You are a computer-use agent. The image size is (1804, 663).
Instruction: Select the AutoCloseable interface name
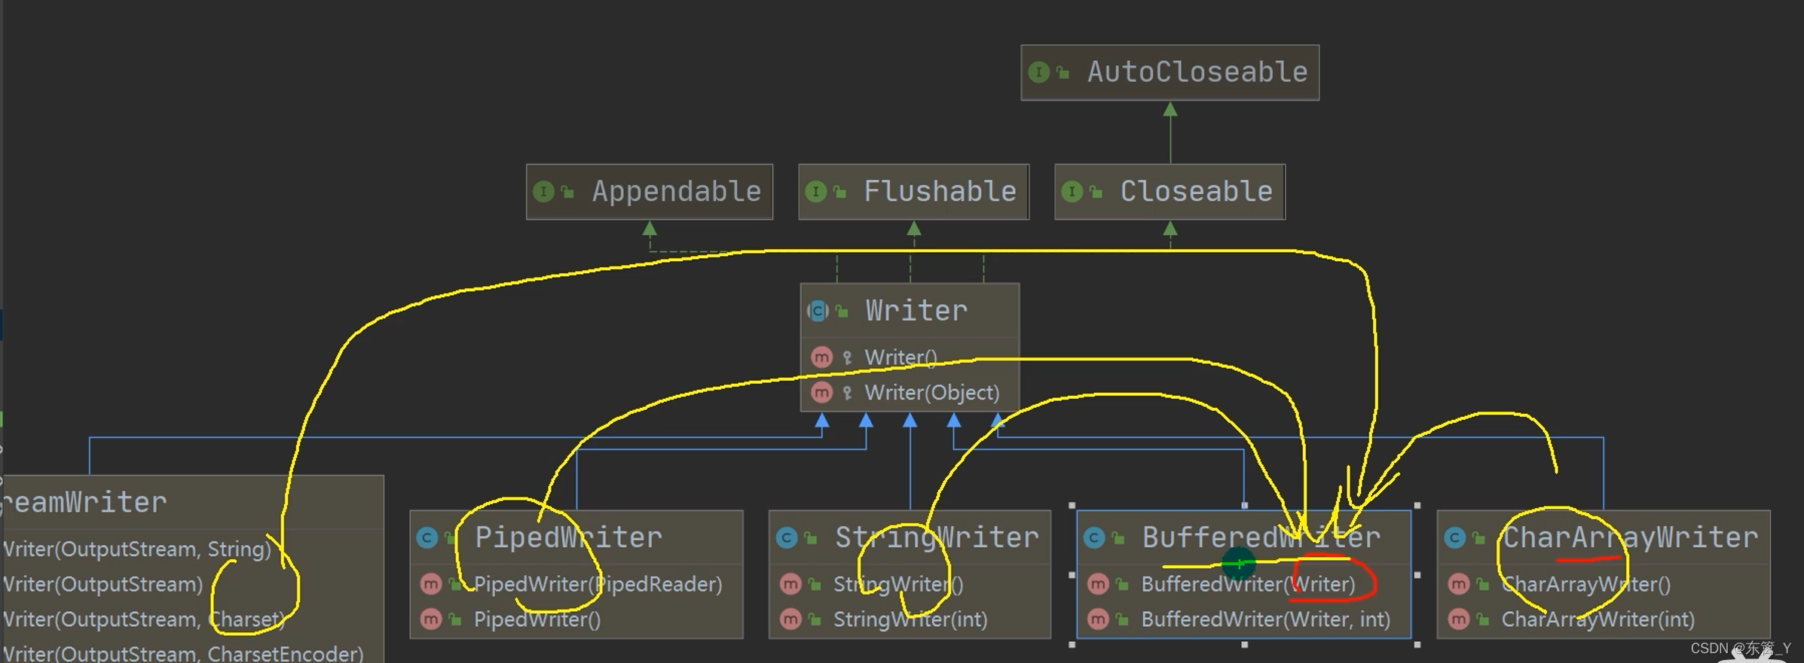(1197, 72)
